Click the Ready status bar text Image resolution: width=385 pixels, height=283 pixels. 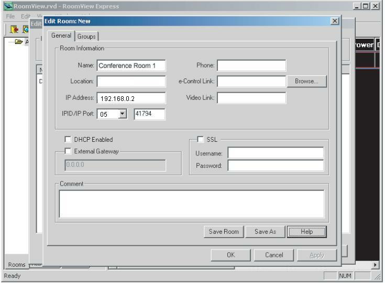[12, 276]
